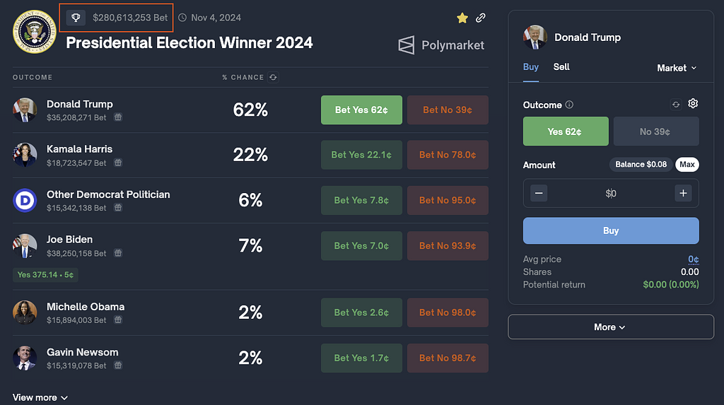Click Bet Yes 22.1¢ for Kamala Harris
Image resolution: width=724 pixels, height=405 pixels.
coord(361,155)
